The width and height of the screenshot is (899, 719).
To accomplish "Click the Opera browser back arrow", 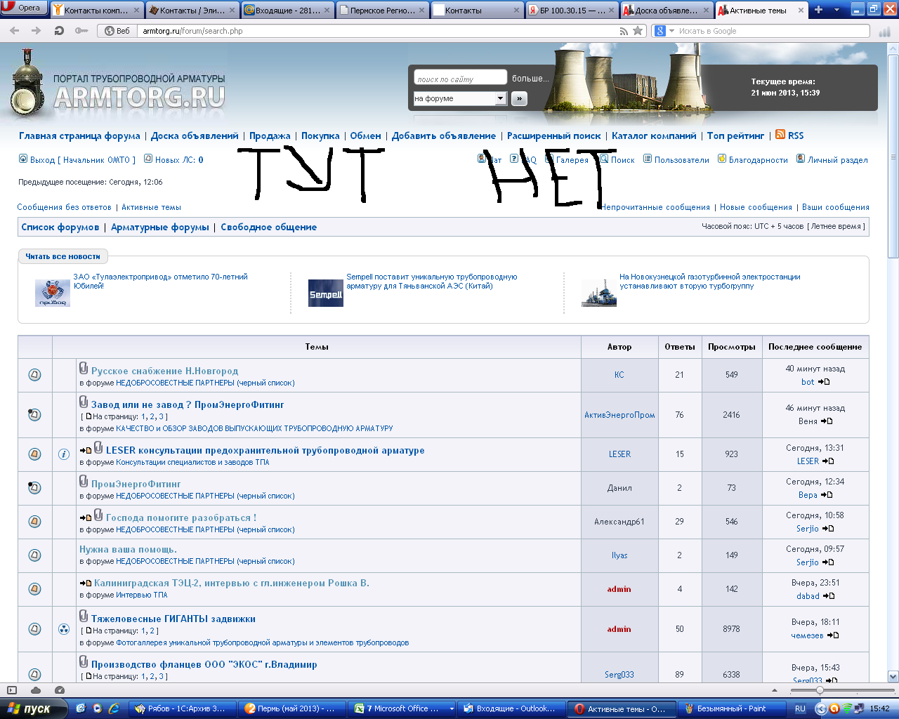I will click(15, 31).
